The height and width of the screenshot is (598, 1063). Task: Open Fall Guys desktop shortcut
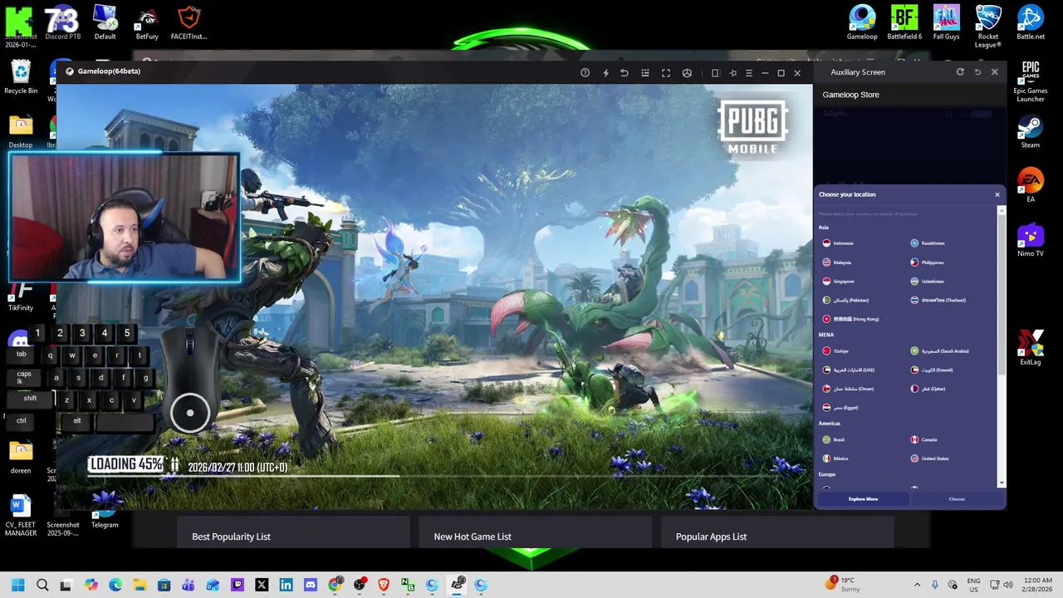(946, 22)
